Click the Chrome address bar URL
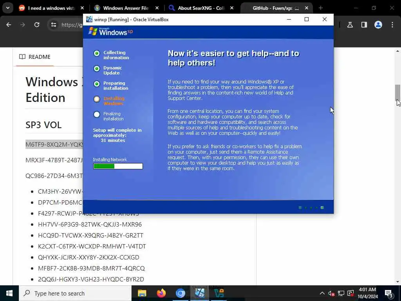The image size is (401, 301). (x=72, y=25)
